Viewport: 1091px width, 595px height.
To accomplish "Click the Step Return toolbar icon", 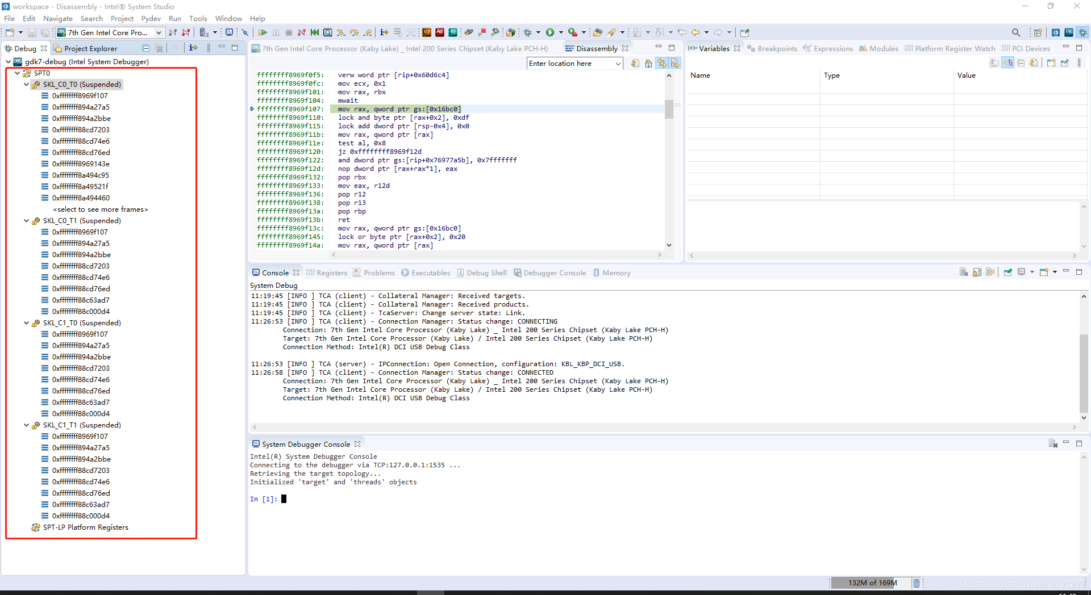I will (x=368, y=32).
